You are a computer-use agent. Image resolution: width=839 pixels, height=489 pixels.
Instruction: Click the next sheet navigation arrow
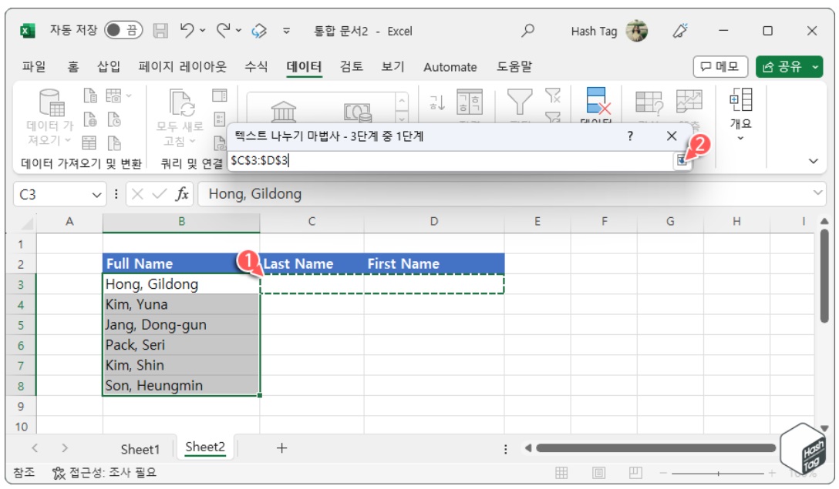pyautogui.click(x=65, y=448)
